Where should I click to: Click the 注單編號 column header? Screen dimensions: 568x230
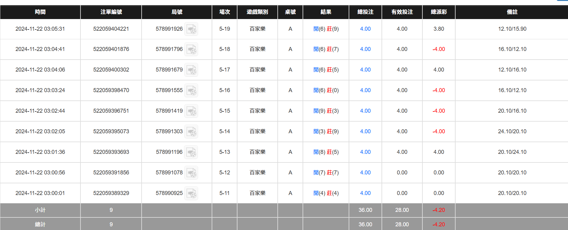click(x=111, y=12)
